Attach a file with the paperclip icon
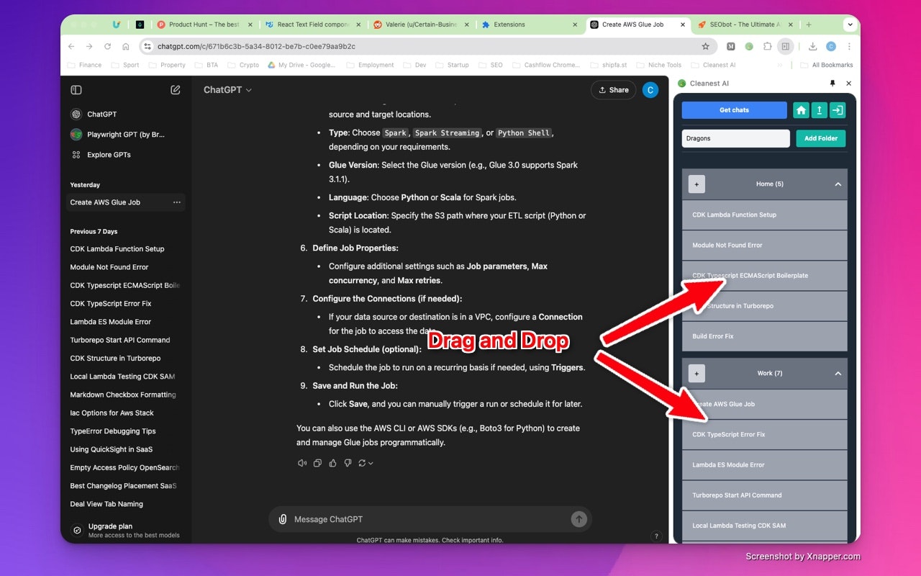The width and height of the screenshot is (921, 576). (283, 519)
